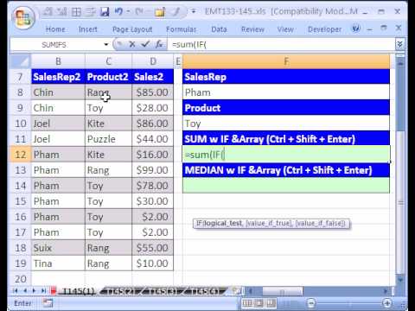
Task: Click the Select All corner button
Action: coord(21,61)
